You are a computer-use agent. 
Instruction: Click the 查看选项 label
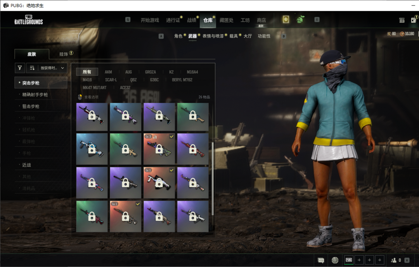92,97
